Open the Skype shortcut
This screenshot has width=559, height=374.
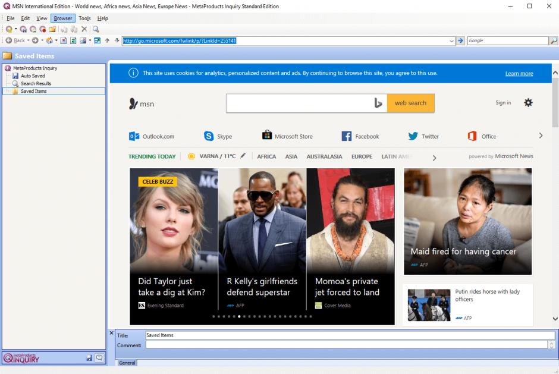click(x=218, y=136)
